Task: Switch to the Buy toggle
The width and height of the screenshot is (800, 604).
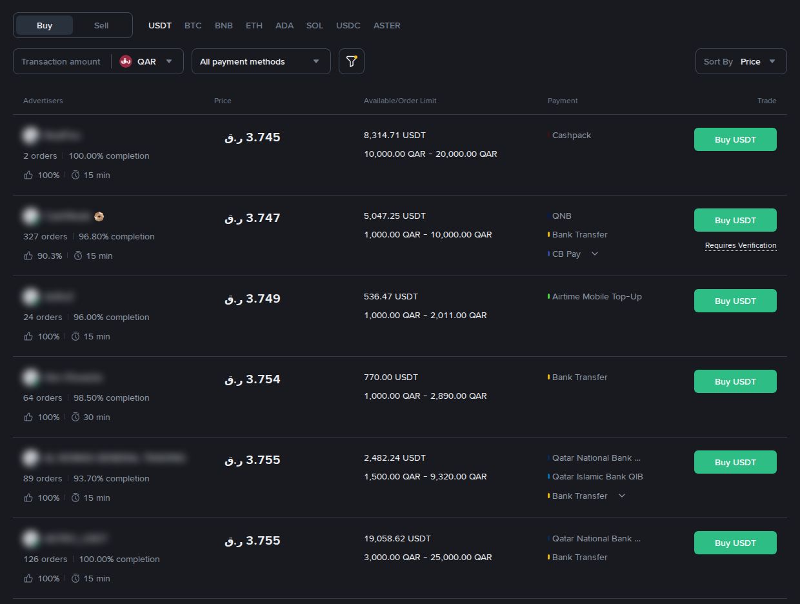Action: 45,25
